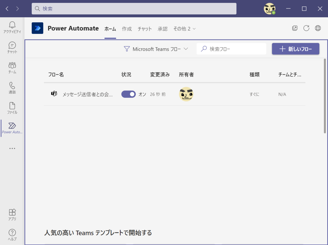Go back with the left arrow
The height and width of the screenshot is (245, 328).
coord(7,9)
